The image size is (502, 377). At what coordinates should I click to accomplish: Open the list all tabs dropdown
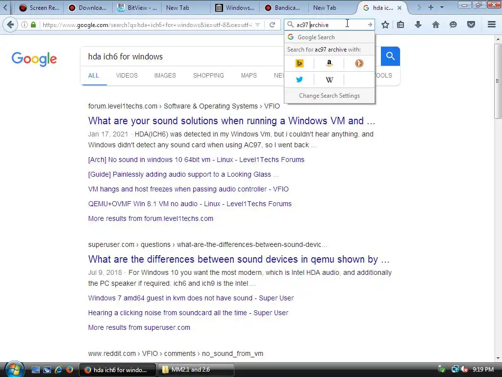click(x=442, y=7)
